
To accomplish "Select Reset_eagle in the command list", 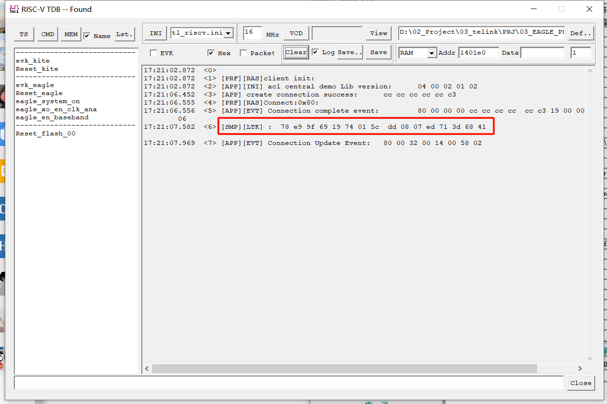I will pyautogui.click(x=39, y=93).
